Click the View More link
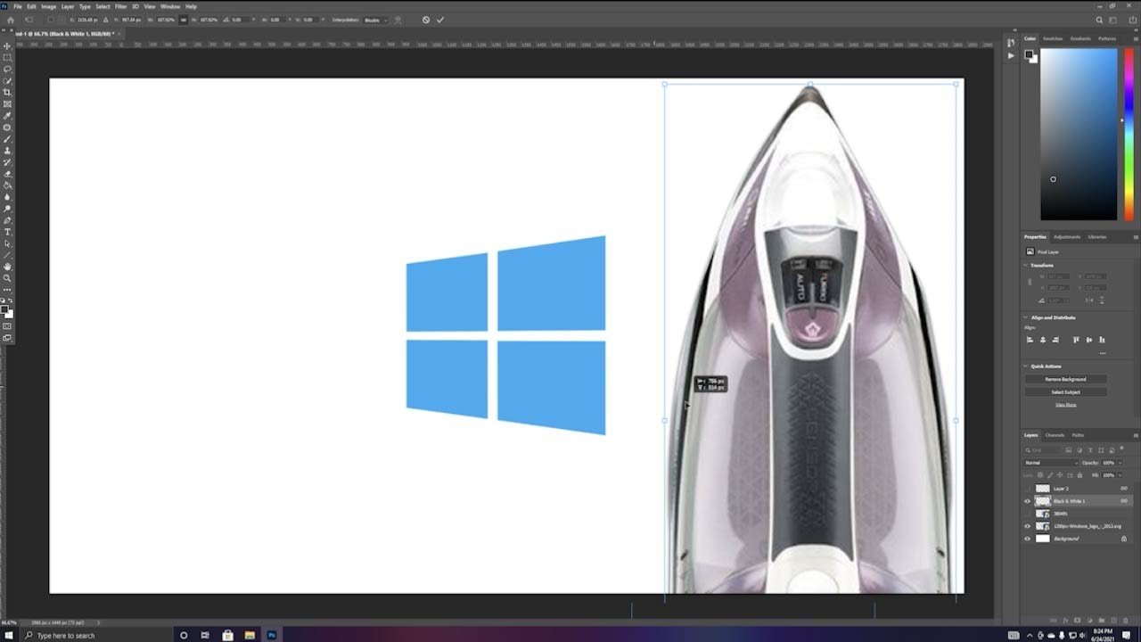This screenshot has height=642, width=1141. (x=1066, y=405)
